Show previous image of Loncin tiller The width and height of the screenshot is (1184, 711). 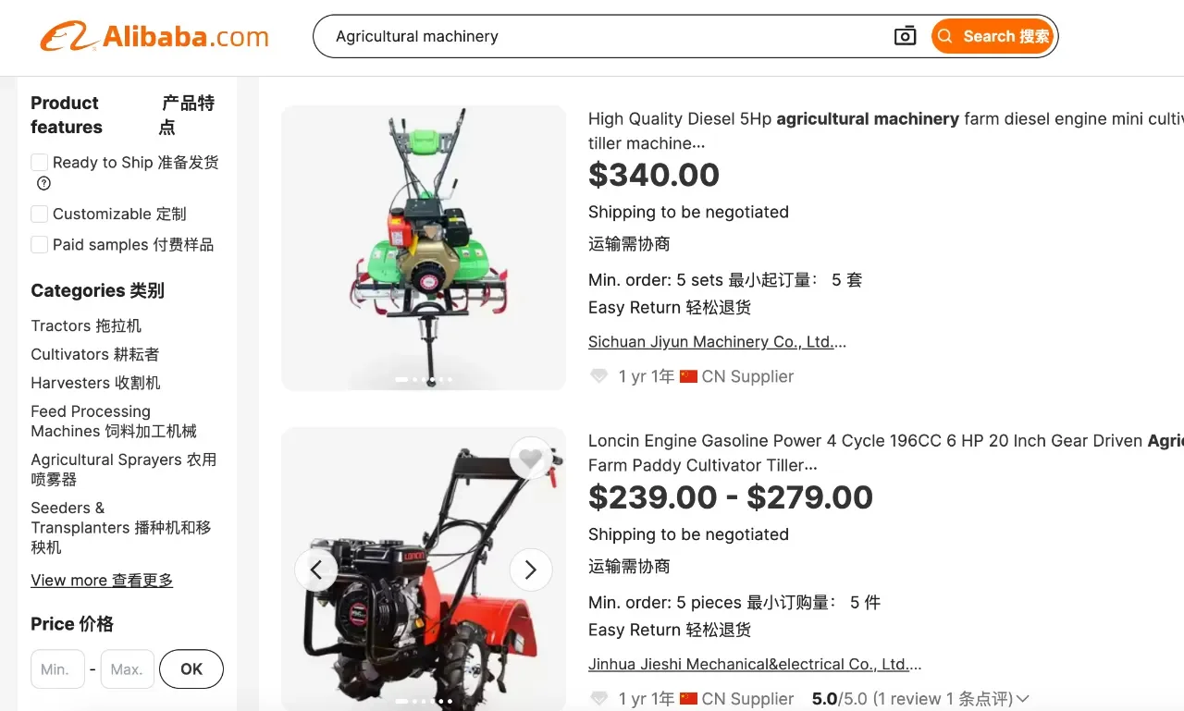click(x=316, y=570)
